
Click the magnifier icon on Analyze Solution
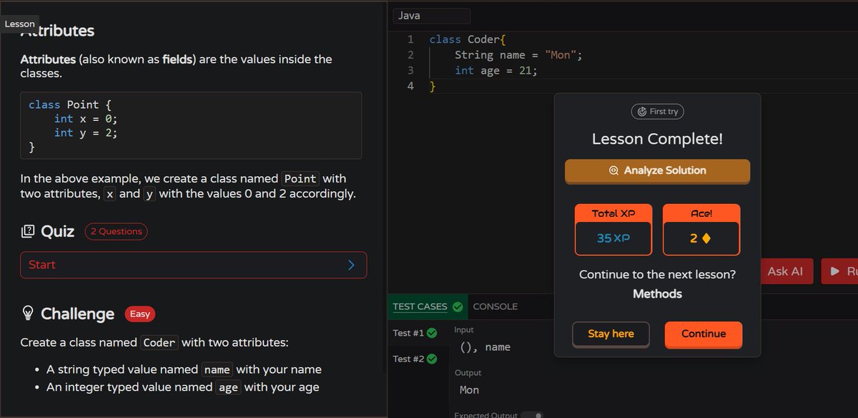pyautogui.click(x=613, y=171)
